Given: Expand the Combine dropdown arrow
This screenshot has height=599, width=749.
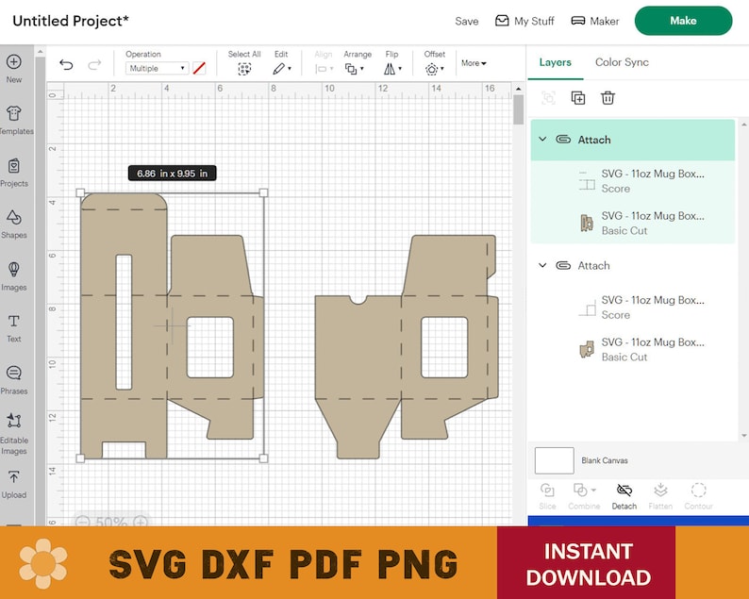Looking at the screenshot, I should click(593, 491).
